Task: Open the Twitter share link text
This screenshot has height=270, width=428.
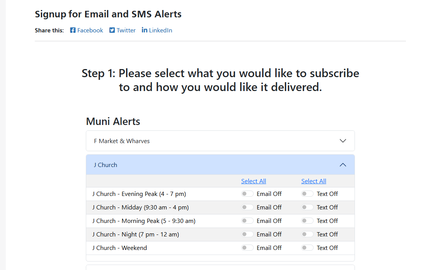Action: click(x=126, y=30)
